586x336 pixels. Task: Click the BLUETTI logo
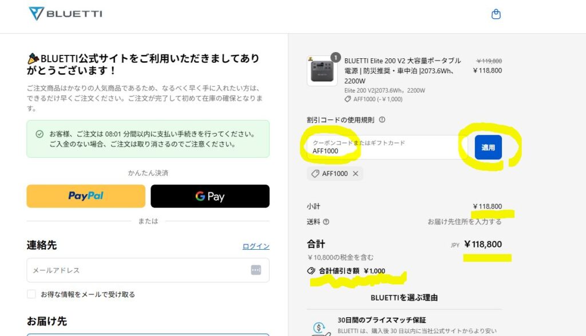click(65, 14)
